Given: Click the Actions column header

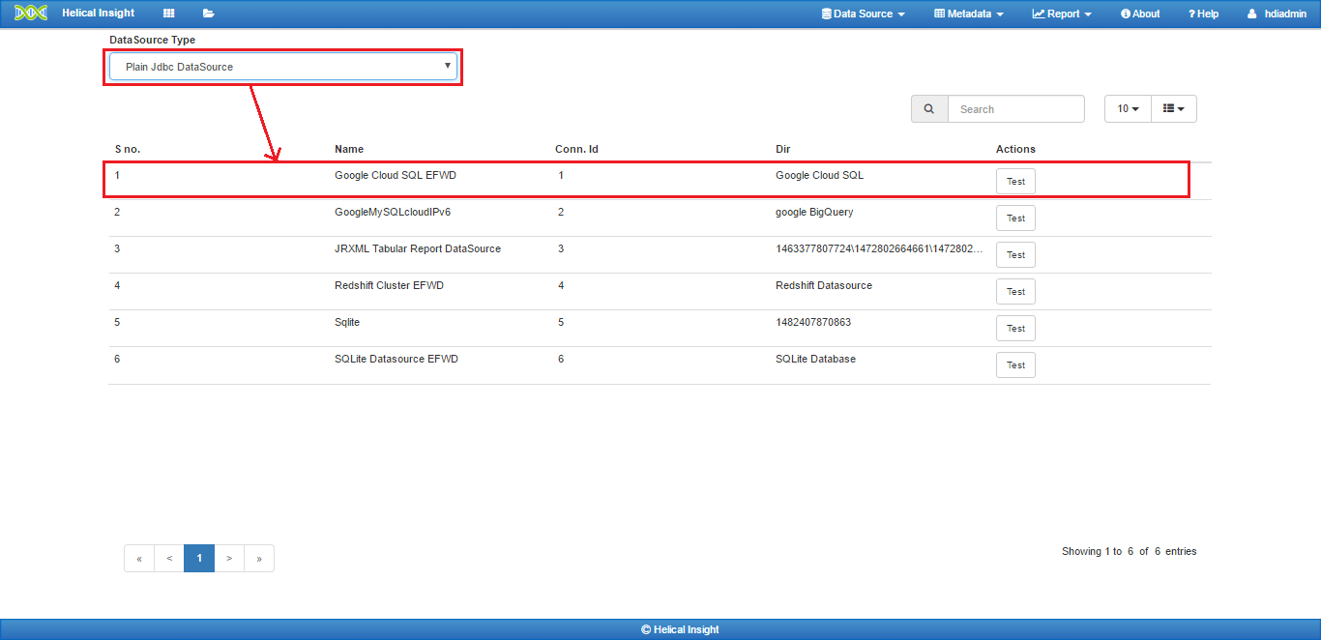Looking at the screenshot, I should click(x=1015, y=149).
